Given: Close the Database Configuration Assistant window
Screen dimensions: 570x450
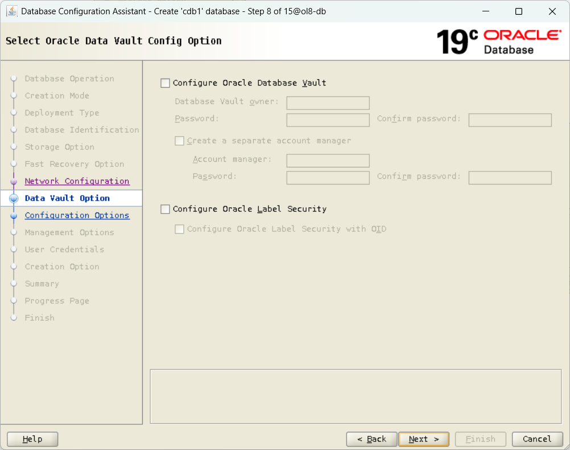Looking at the screenshot, I should pos(552,11).
